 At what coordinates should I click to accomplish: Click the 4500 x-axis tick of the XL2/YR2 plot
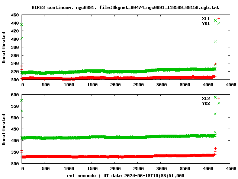coord(231,169)
